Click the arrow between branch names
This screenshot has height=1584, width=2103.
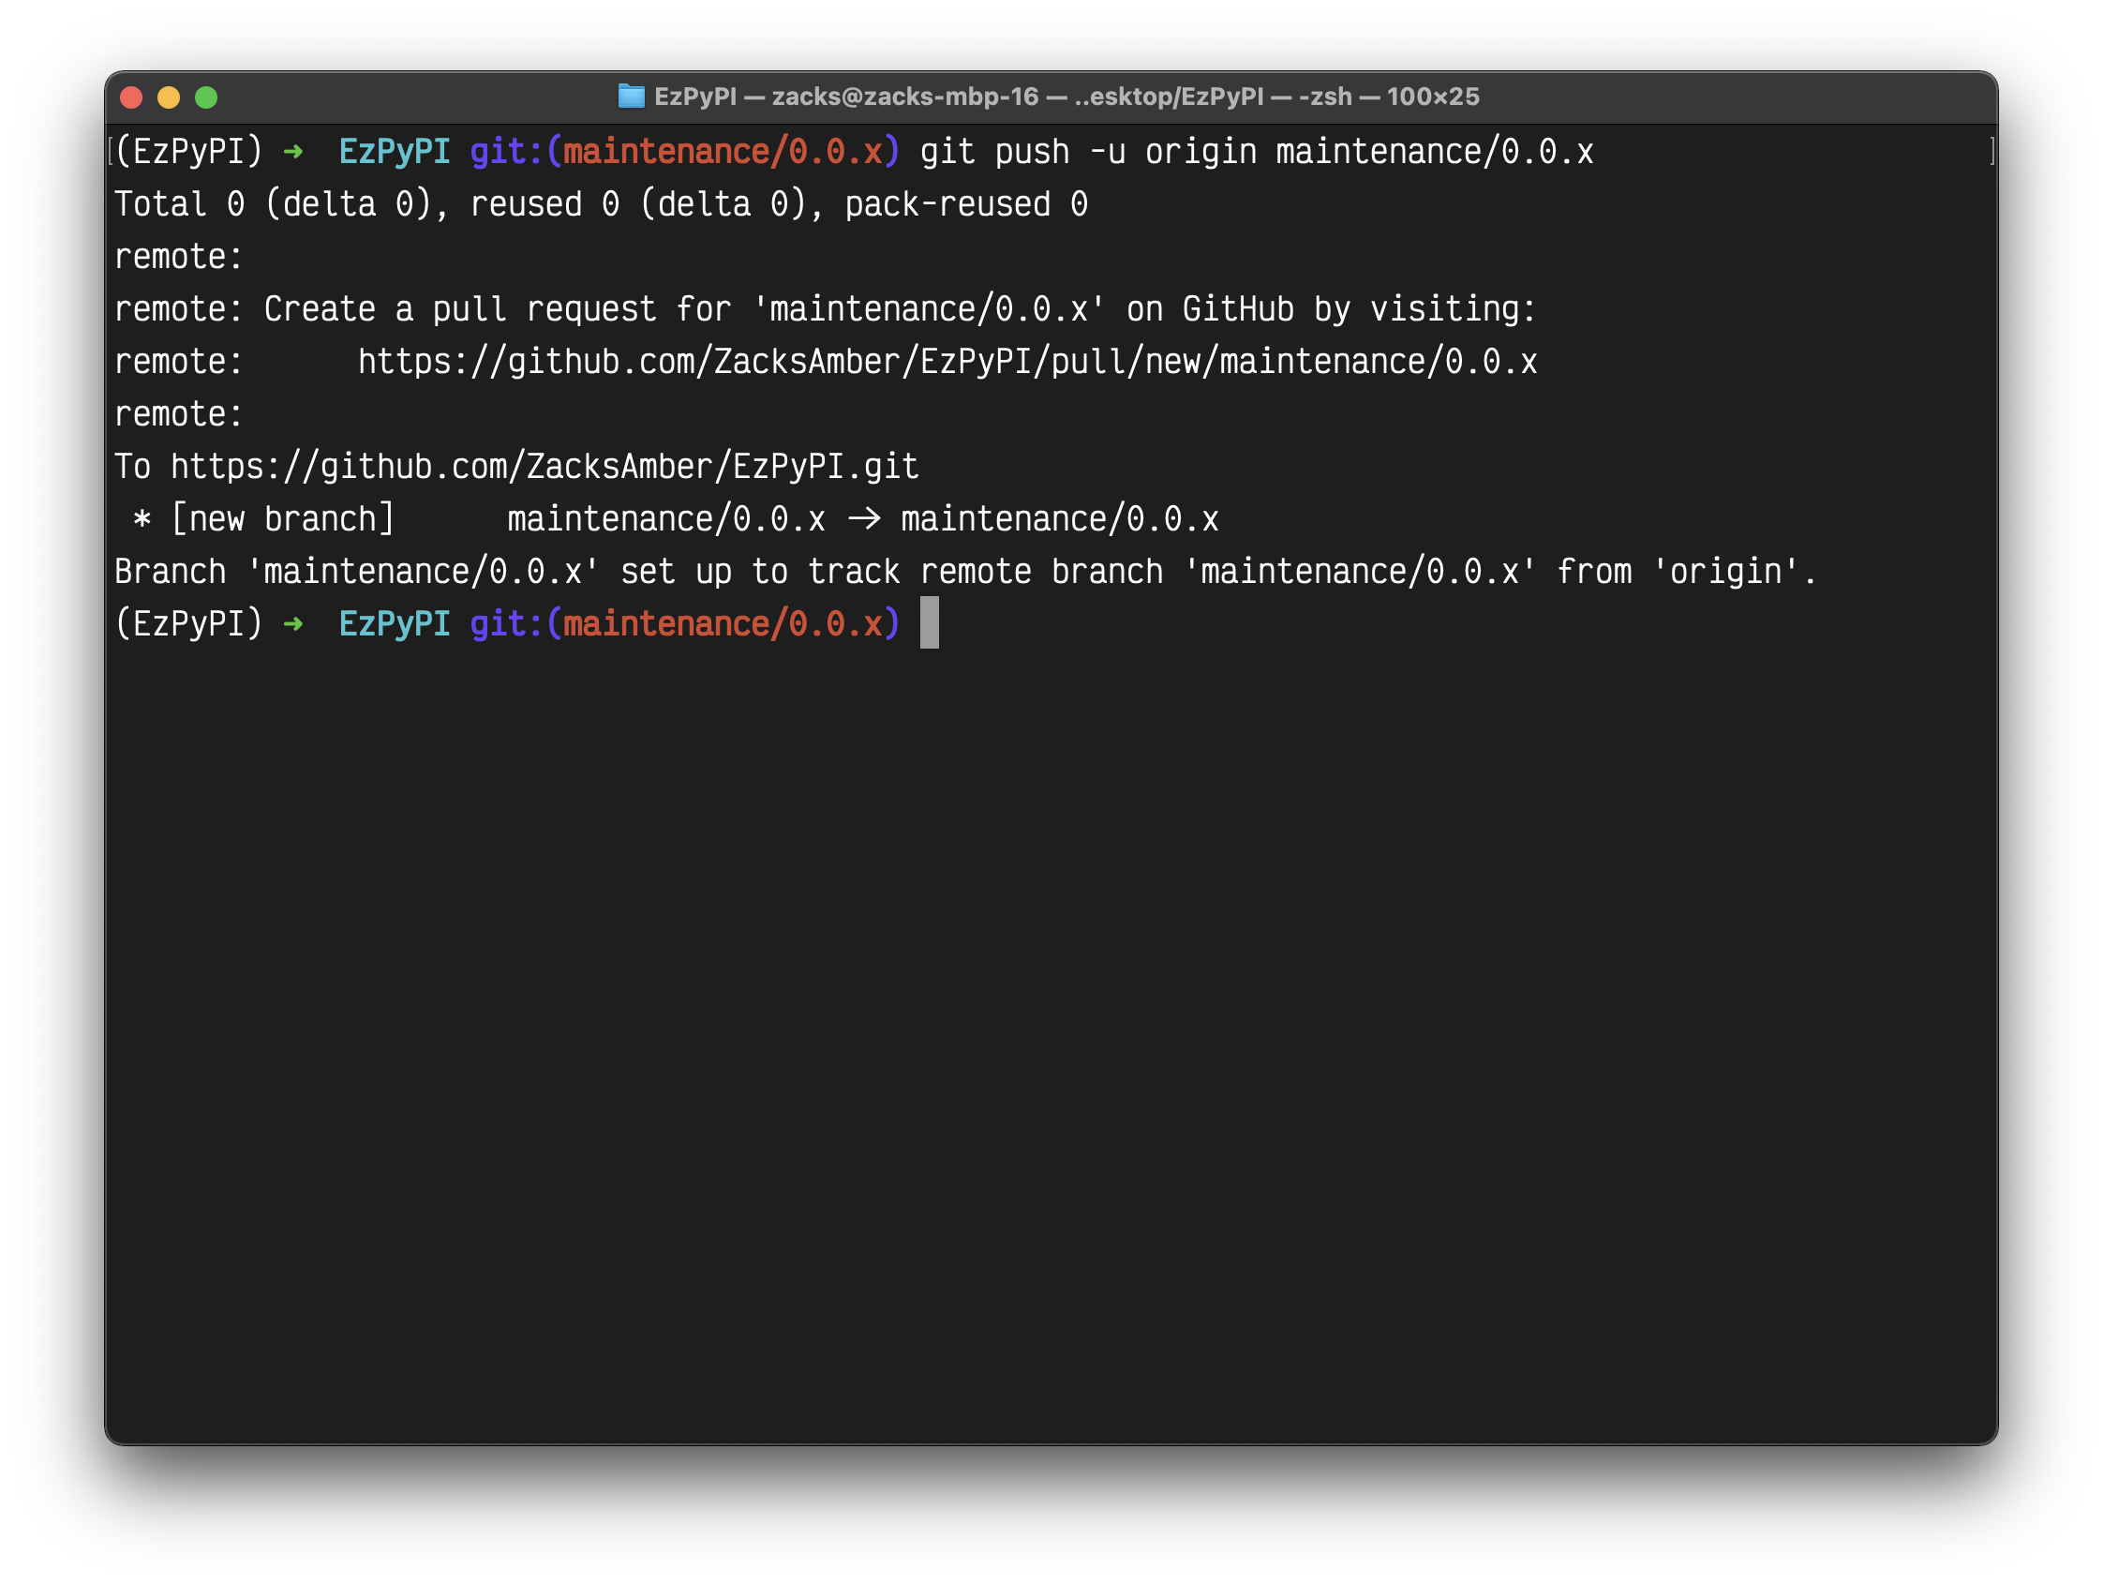click(x=863, y=519)
